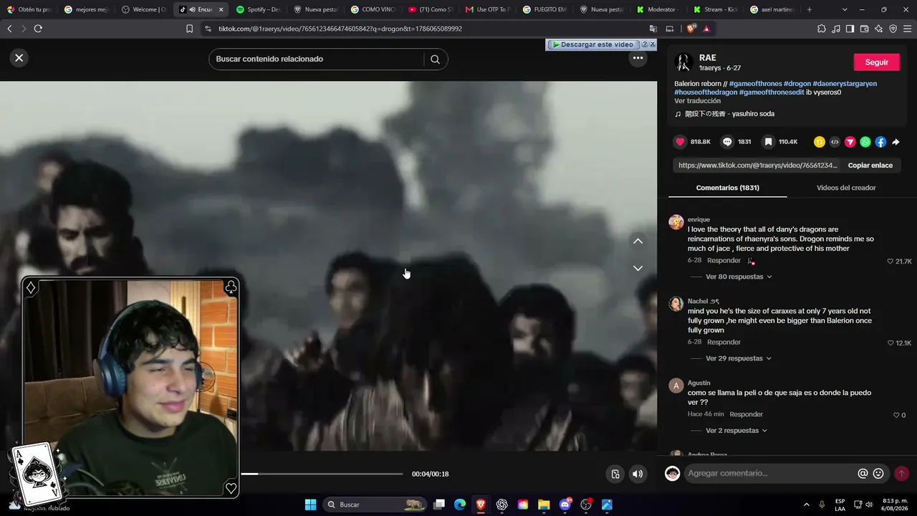Open the #daenerystargaryen hashtag
The height and width of the screenshot is (516, 917).
(x=845, y=84)
